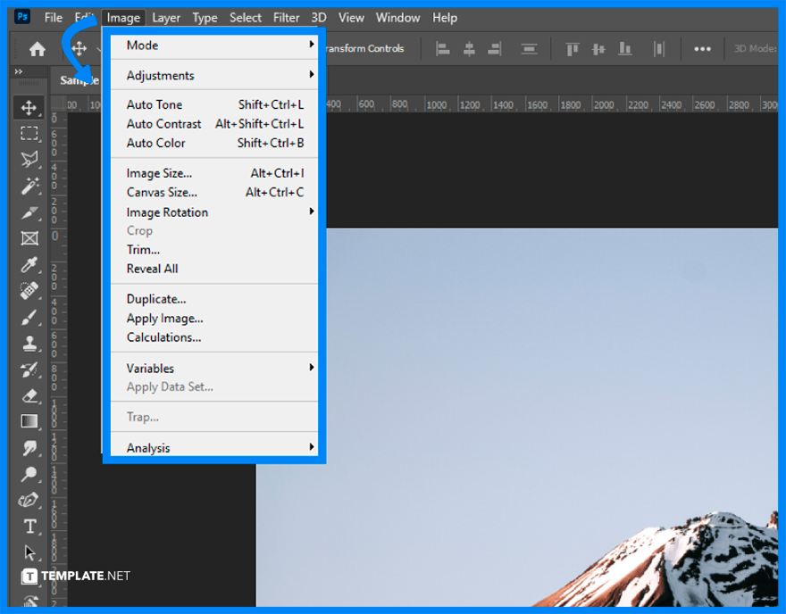Select the Gradient tool

coord(29,421)
